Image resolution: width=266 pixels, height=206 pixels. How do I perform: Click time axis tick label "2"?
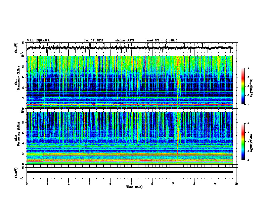point(69,184)
